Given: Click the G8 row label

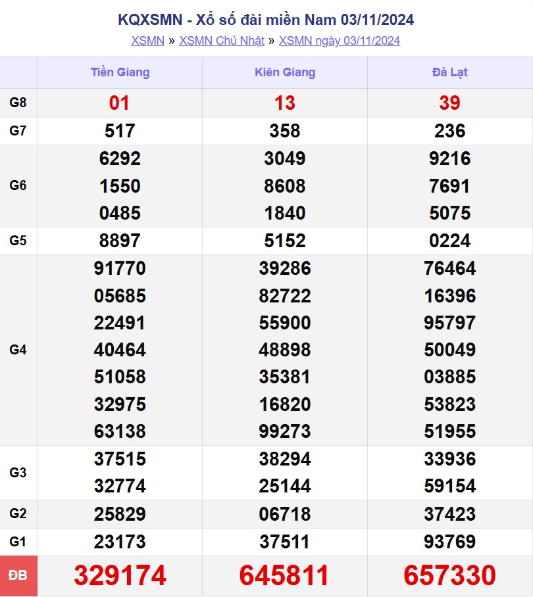Looking at the screenshot, I should point(18,103).
